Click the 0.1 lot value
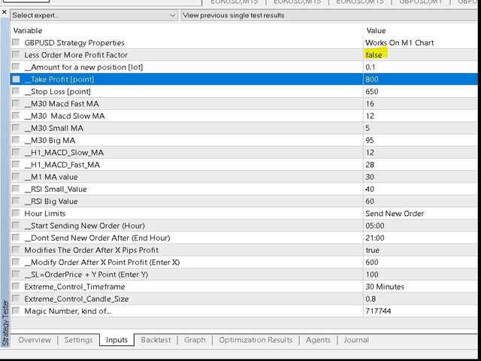 coord(371,67)
